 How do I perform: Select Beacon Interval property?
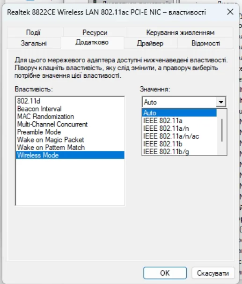point(70,109)
